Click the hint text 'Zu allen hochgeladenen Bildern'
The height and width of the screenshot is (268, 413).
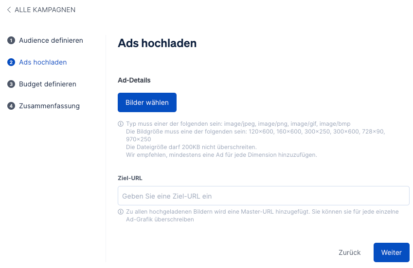click(x=262, y=216)
